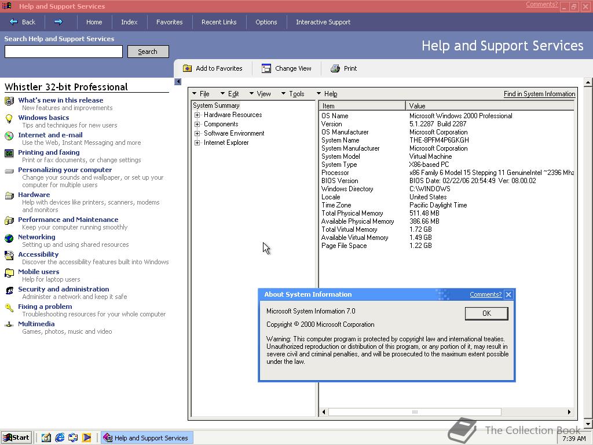Click the Accessibility icon

point(9,256)
